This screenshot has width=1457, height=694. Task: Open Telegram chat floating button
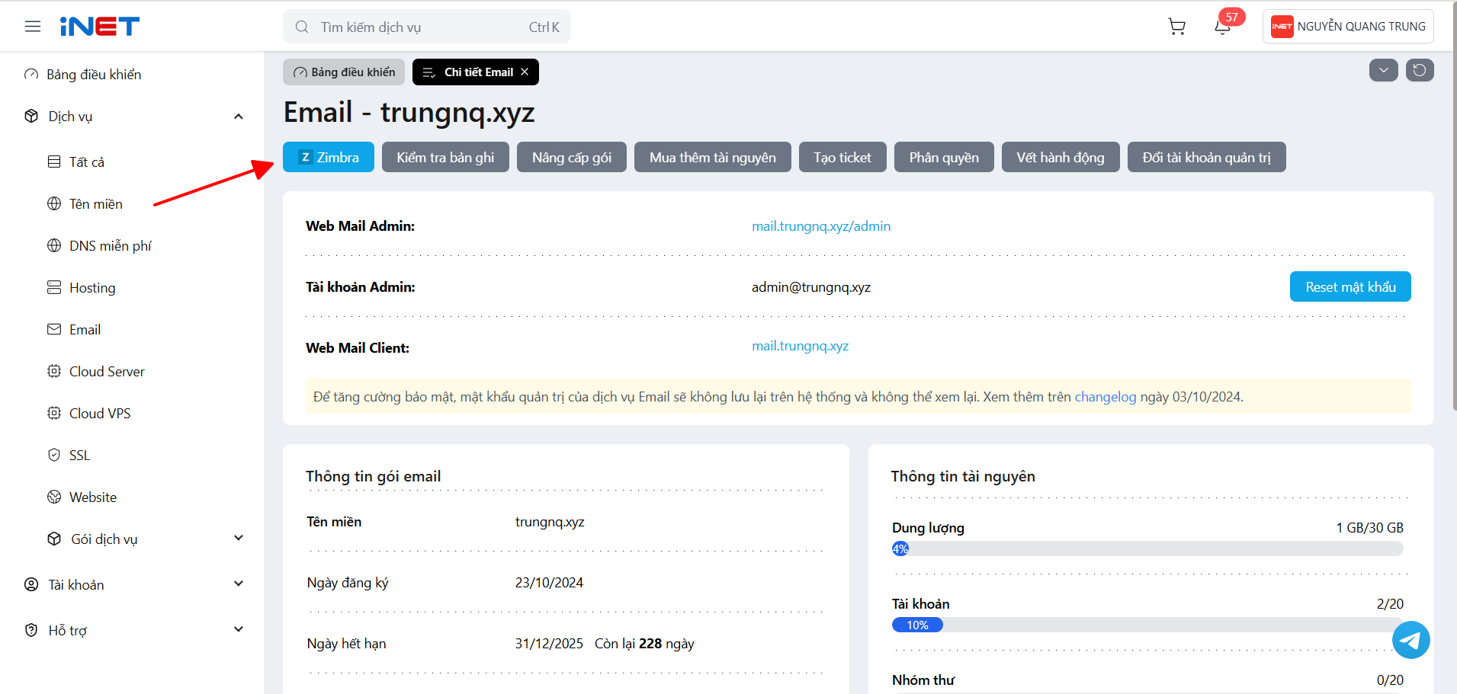pos(1411,640)
